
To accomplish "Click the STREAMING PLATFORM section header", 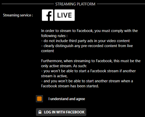I will pos(75,4).
